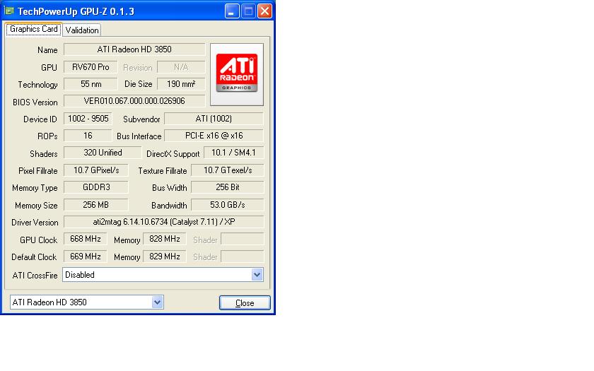Click the Device ID value '1002 - 9505'
This screenshot has height=371, width=594.
[x=88, y=119]
